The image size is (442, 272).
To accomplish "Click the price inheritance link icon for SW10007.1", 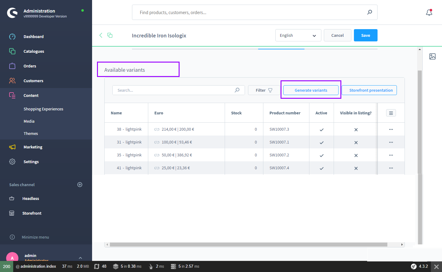I will 157,142.
